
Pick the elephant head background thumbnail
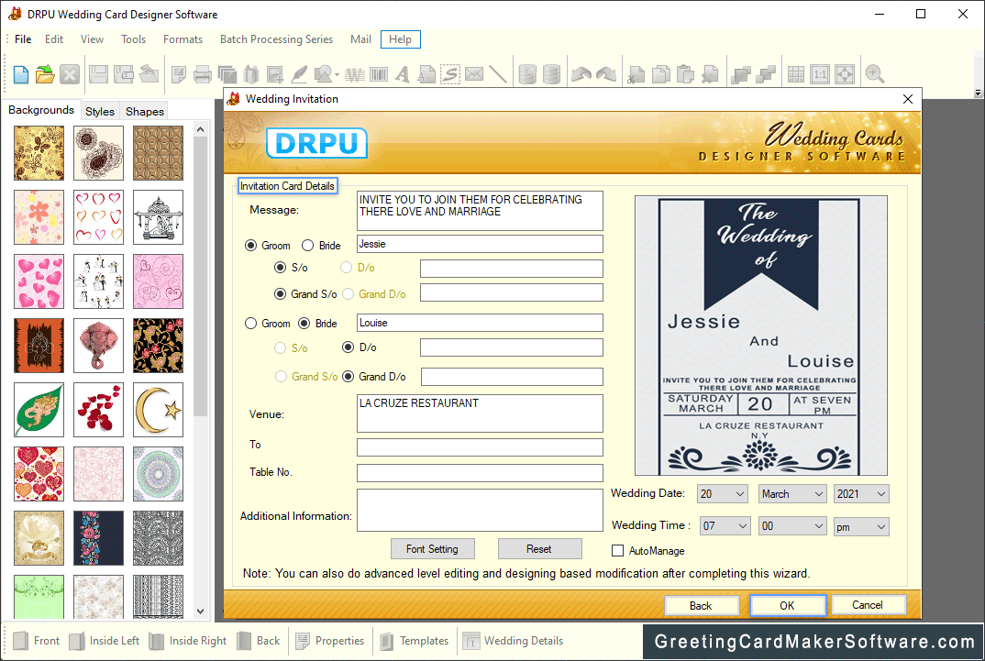tap(99, 346)
